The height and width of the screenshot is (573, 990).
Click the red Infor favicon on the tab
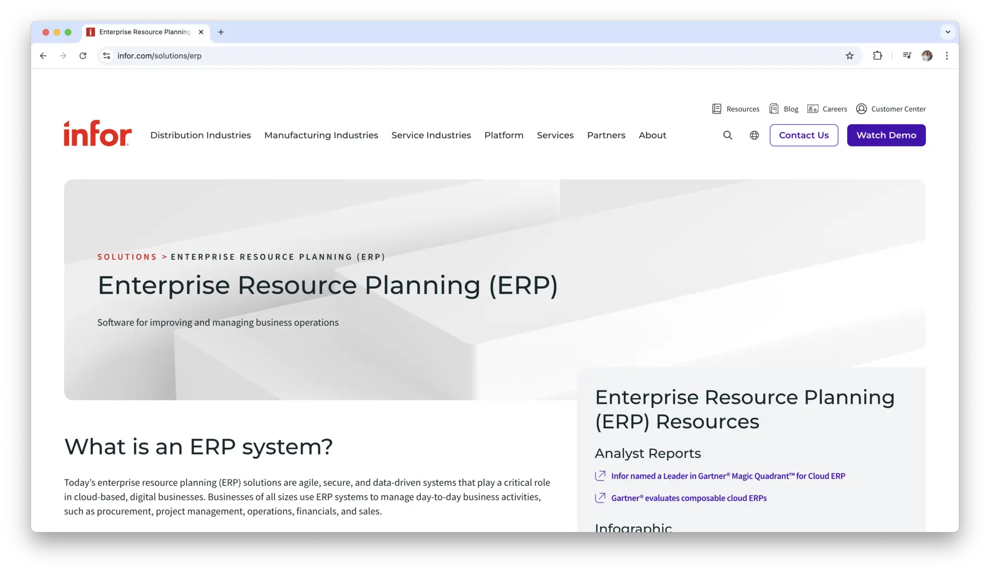pos(91,32)
